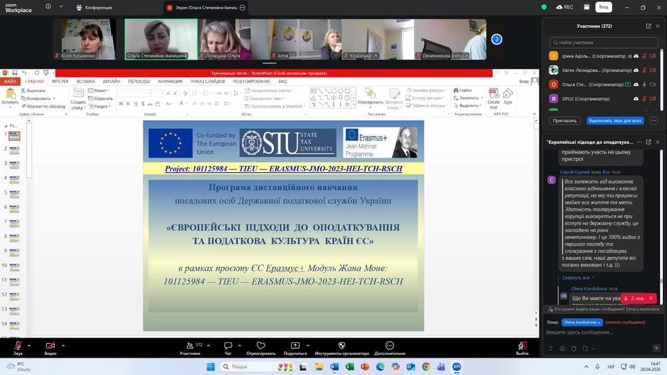This screenshot has height=375, width=667.
Task: Open text formatting T icon in chat
Action: [551, 348]
